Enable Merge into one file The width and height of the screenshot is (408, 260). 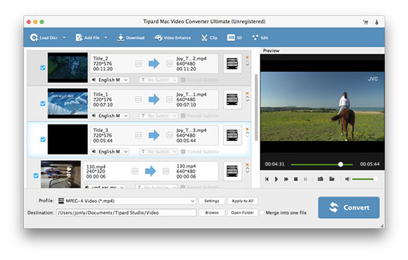[x=262, y=212]
